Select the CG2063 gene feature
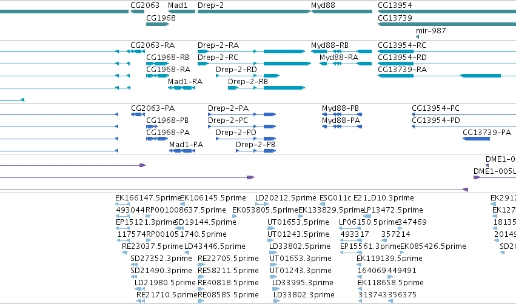Image resolution: width=516 pixels, height=304 pixels. [137, 12]
